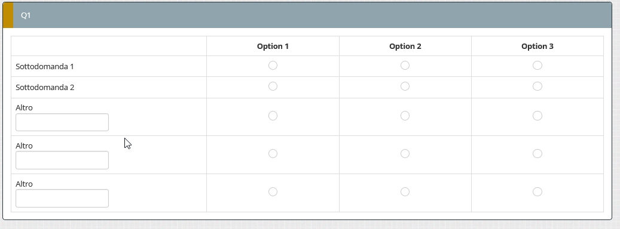Viewport: 620px width, 229px height.
Task: Choose Option 3 for Sottodomanda 2
Action: click(537, 86)
